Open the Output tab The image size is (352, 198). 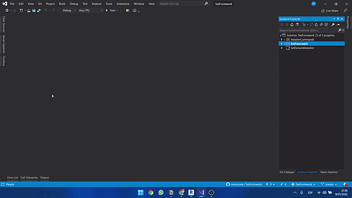(x=44, y=178)
